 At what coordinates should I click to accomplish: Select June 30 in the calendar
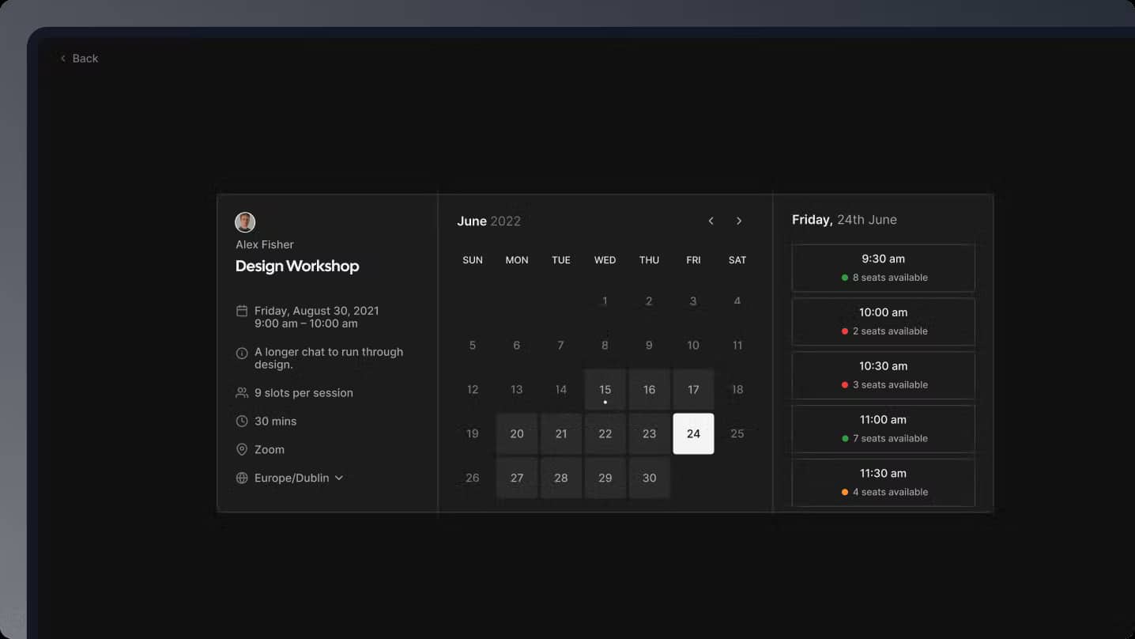[649, 478]
